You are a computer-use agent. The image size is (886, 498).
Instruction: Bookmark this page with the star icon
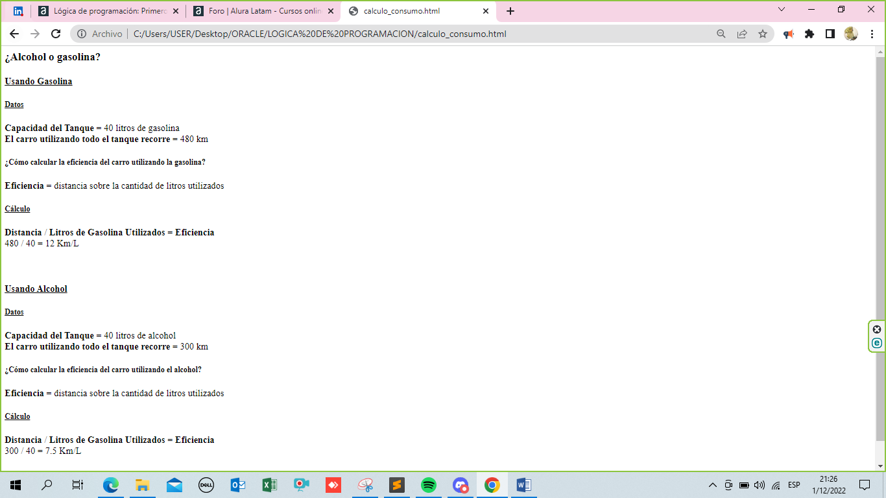point(763,34)
